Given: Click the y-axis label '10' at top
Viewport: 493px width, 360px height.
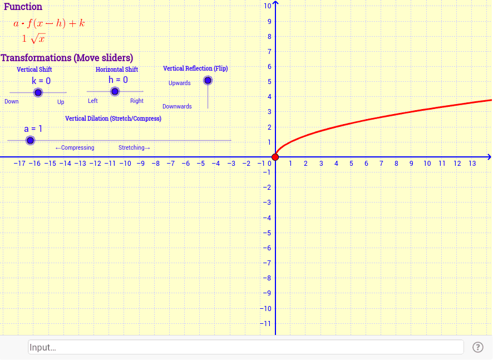Looking at the screenshot, I should [268, 6].
